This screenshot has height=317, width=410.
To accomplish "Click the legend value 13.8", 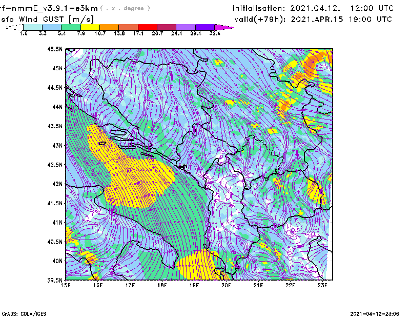I will (x=119, y=33).
